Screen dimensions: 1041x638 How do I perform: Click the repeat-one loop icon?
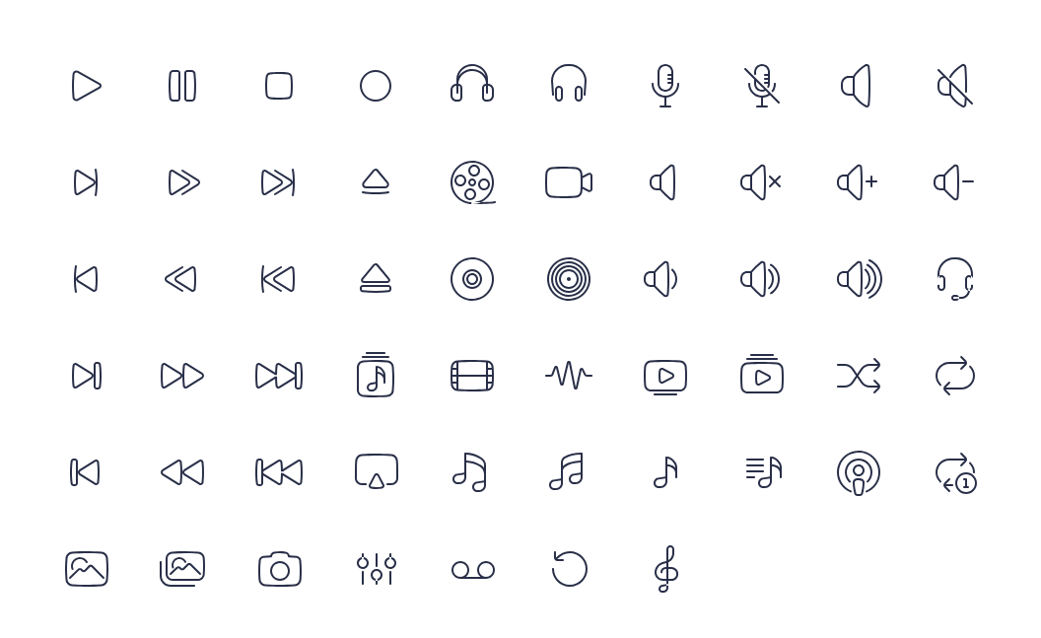tap(955, 473)
